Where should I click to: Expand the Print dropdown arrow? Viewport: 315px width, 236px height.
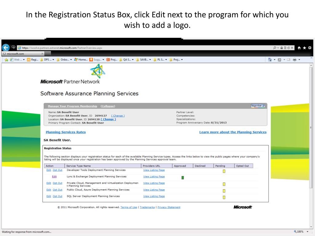299,60
